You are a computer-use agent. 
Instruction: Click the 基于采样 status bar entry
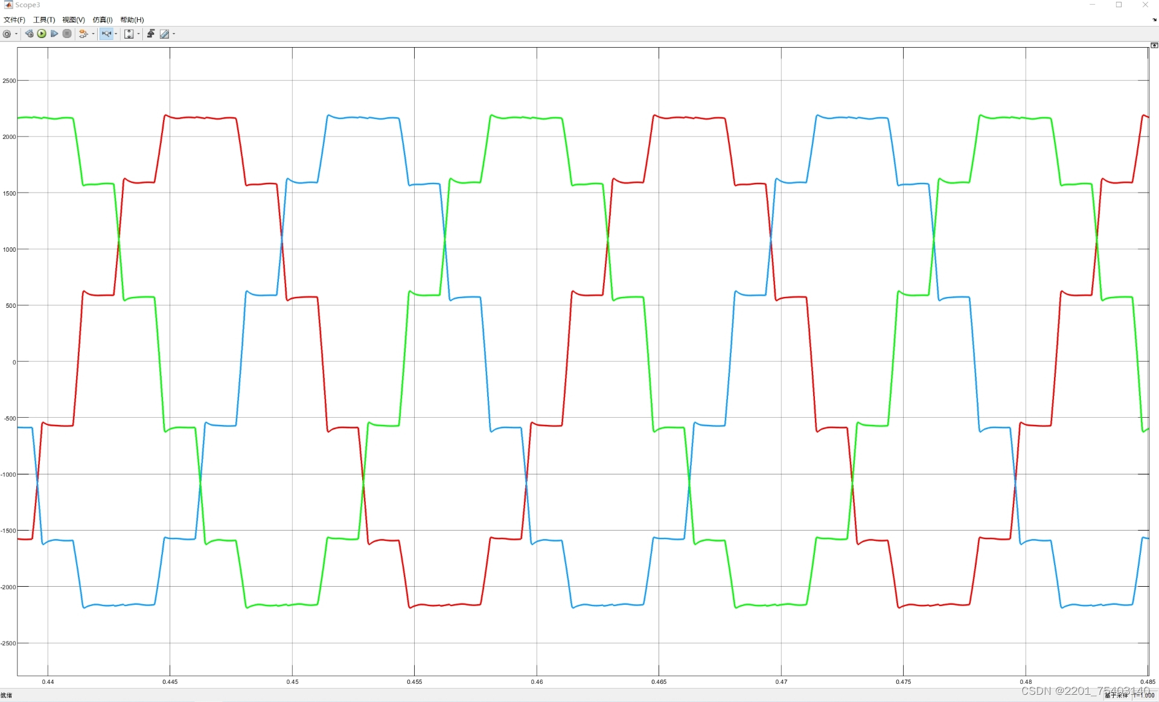(x=1116, y=695)
